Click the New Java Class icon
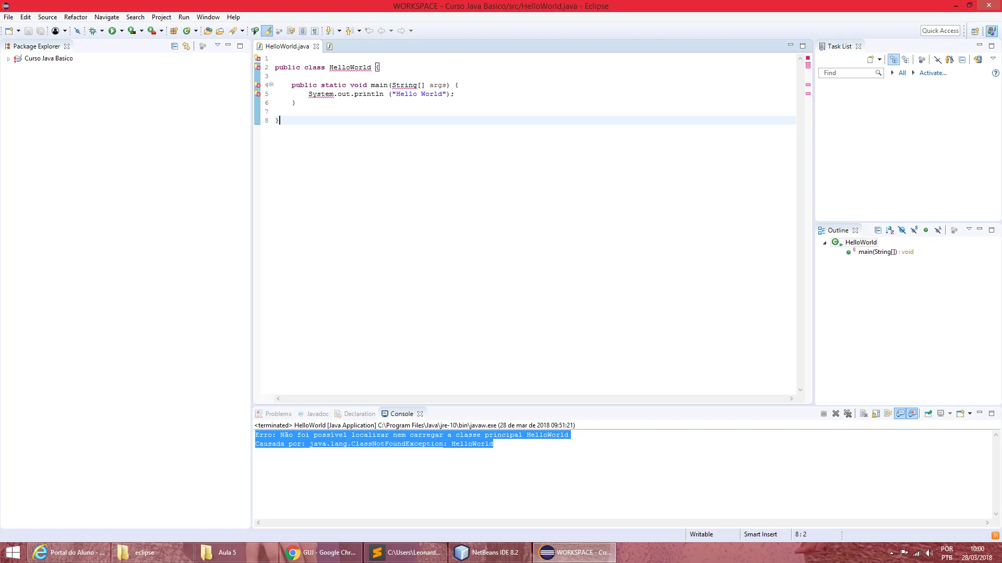This screenshot has width=1002, height=563. click(x=186, y=31)
